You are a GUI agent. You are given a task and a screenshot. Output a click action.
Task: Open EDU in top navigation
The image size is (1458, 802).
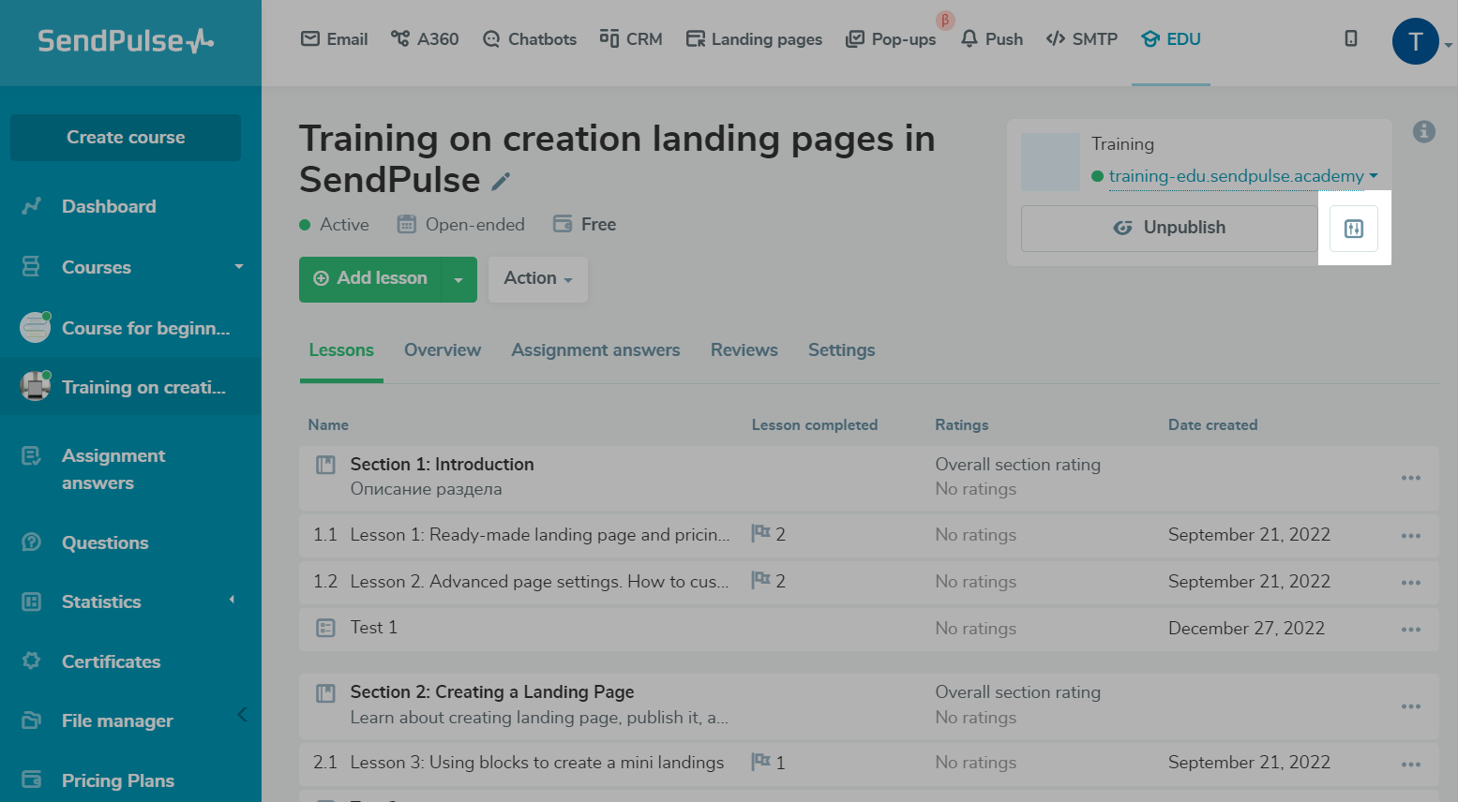coord(1171,39)
